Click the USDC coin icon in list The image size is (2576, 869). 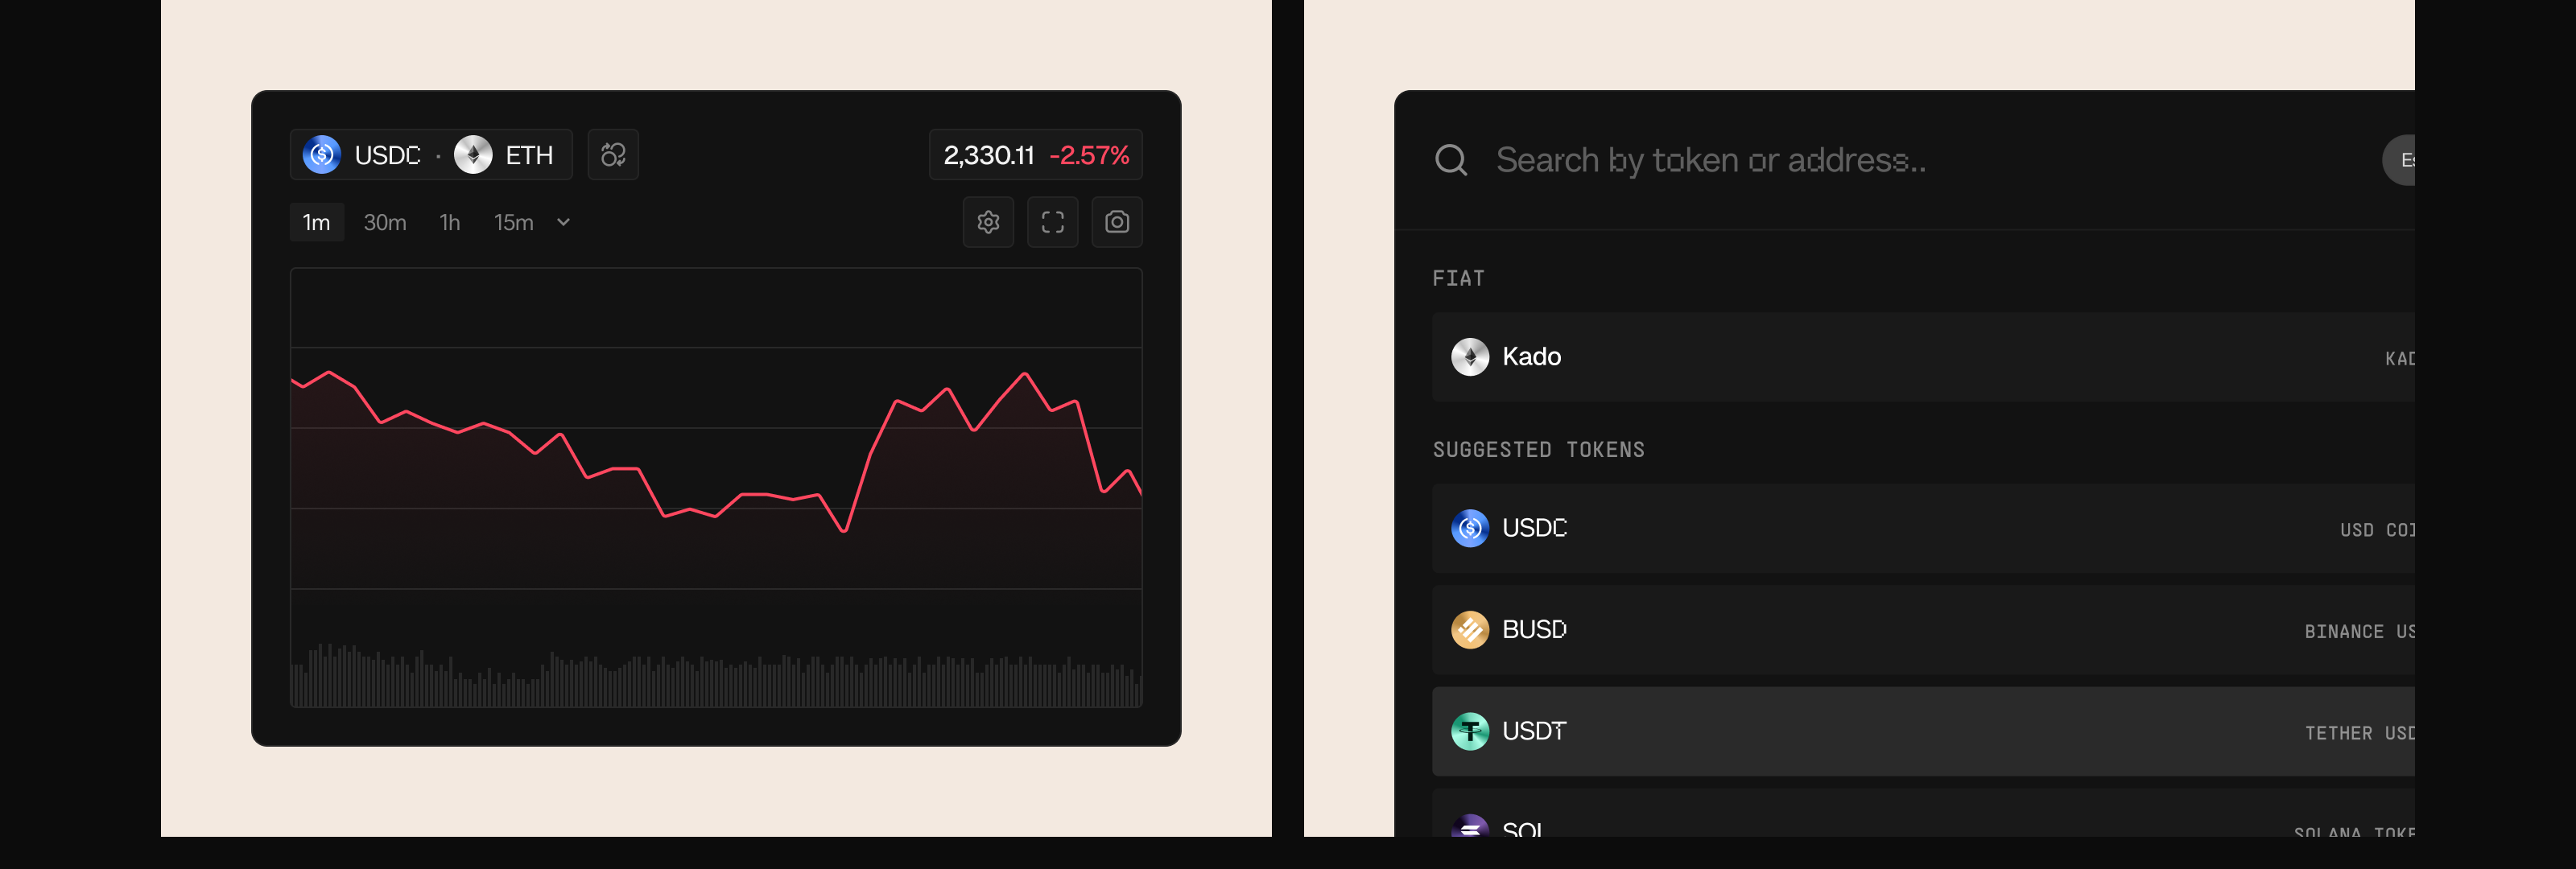tap(1469, 528)
